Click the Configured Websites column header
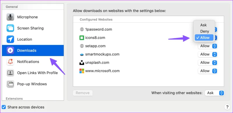 (96, 19)
